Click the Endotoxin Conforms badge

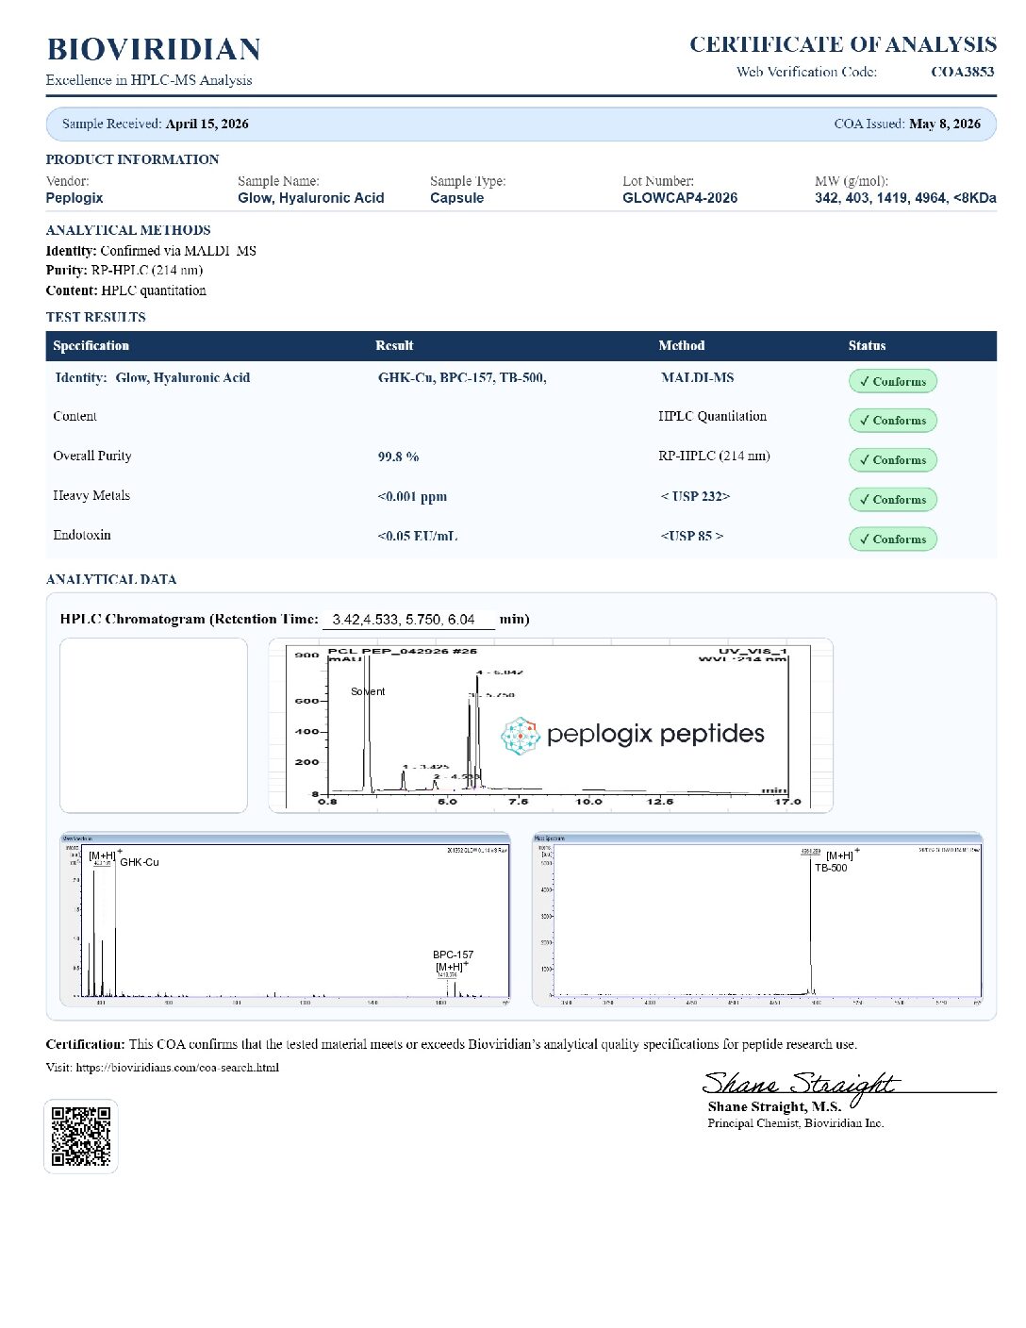892,539
